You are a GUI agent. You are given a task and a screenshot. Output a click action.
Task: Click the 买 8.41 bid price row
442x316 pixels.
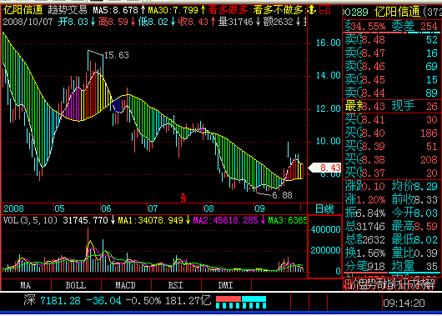[x=391, y=119]
